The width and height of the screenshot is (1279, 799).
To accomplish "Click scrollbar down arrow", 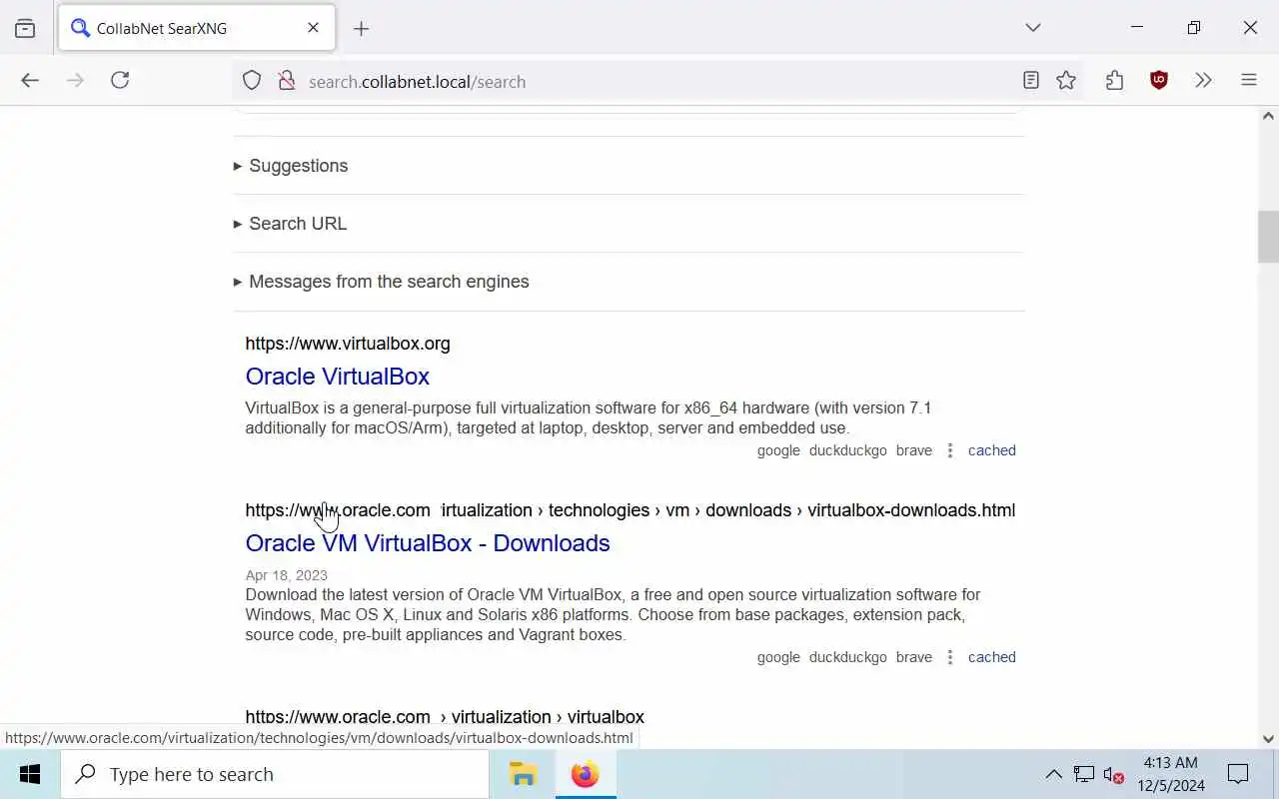I will coord(1268,739).
